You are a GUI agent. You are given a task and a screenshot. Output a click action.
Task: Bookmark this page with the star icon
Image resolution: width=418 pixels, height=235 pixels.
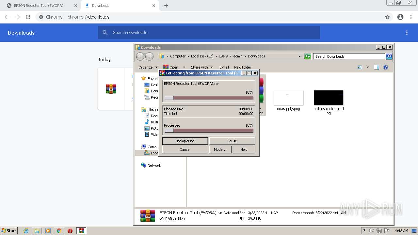point(387,17)
